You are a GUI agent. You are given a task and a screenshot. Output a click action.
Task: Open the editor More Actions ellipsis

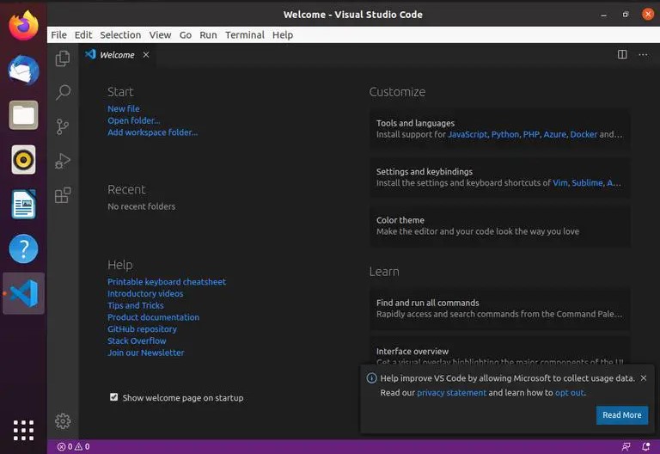click(643, 55)
